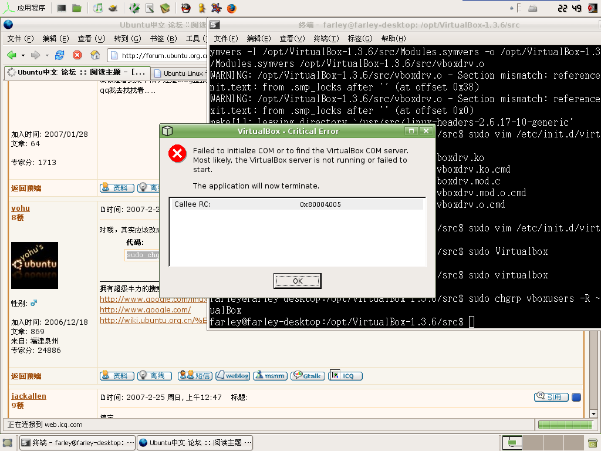
Task: Click the blue square icon beside 引用
Action: pos(576,398)
